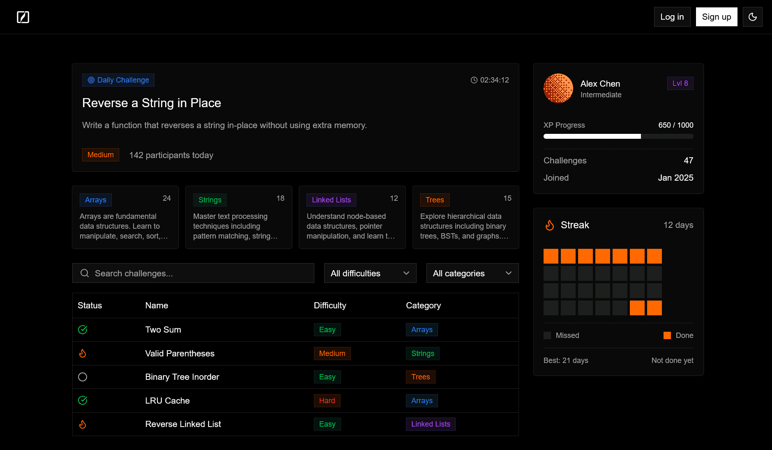
Task: Click the Log in button
Action: click(672, 17)
